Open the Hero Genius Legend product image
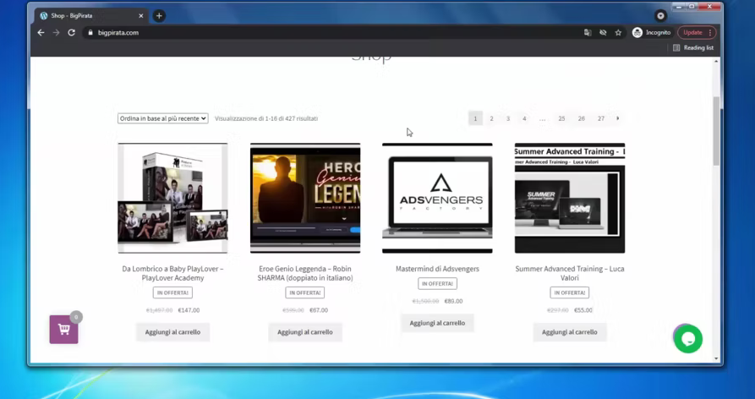This screenshot has height=399, width=755. click(x=305, y=198)
